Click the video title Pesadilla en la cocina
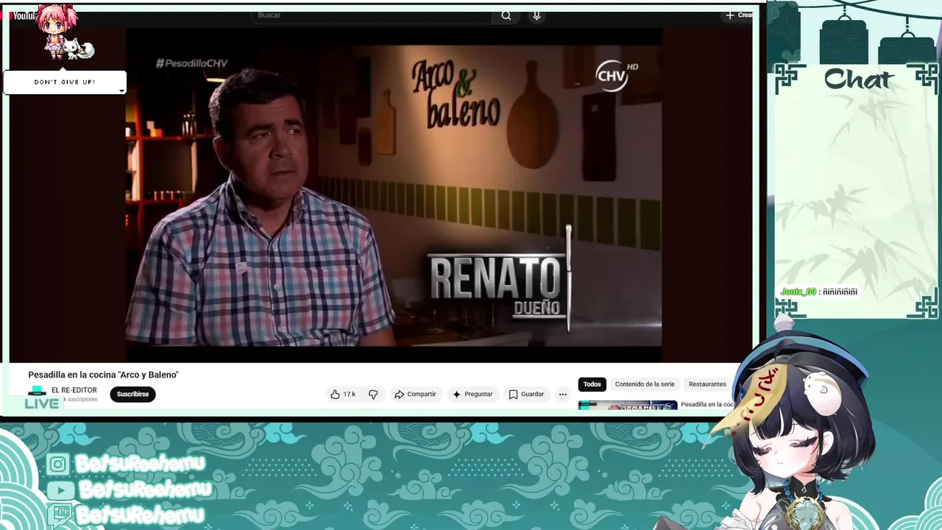The image size is (942, 530). 104,375
